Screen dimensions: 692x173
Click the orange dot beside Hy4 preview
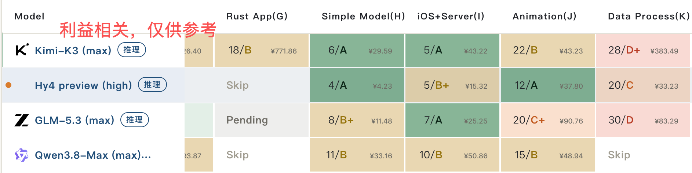pyautogui.click(x=8, y=85)
